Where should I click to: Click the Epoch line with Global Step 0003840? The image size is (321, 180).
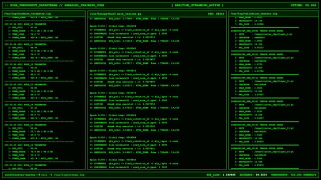[113, 160]
